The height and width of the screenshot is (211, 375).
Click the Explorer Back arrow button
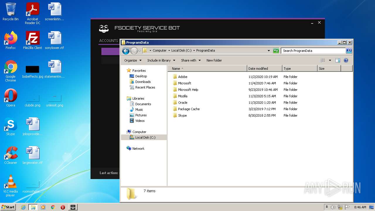(x=126, y=51)
